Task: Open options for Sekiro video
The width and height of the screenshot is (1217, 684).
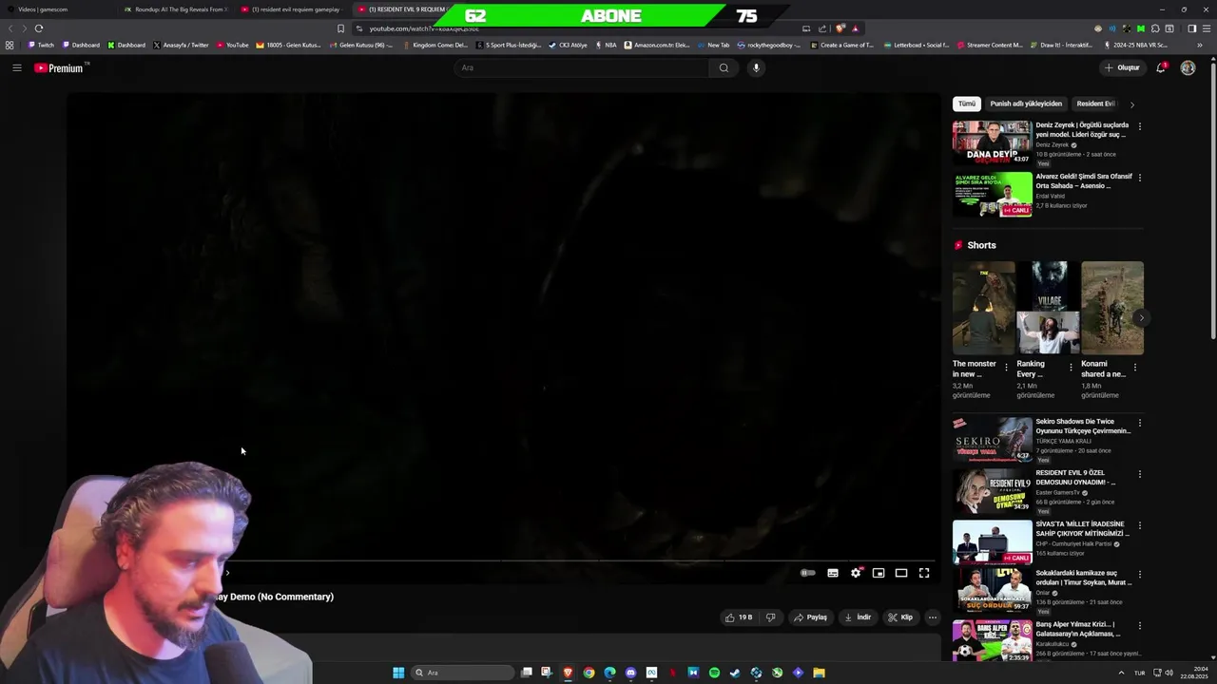Action: (1140, 423)
